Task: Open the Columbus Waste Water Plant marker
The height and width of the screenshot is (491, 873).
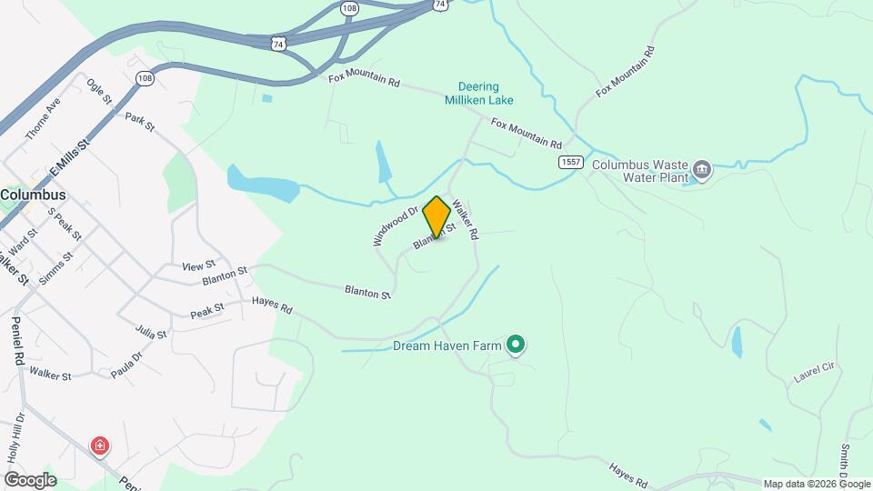Action: coord(701,170)
